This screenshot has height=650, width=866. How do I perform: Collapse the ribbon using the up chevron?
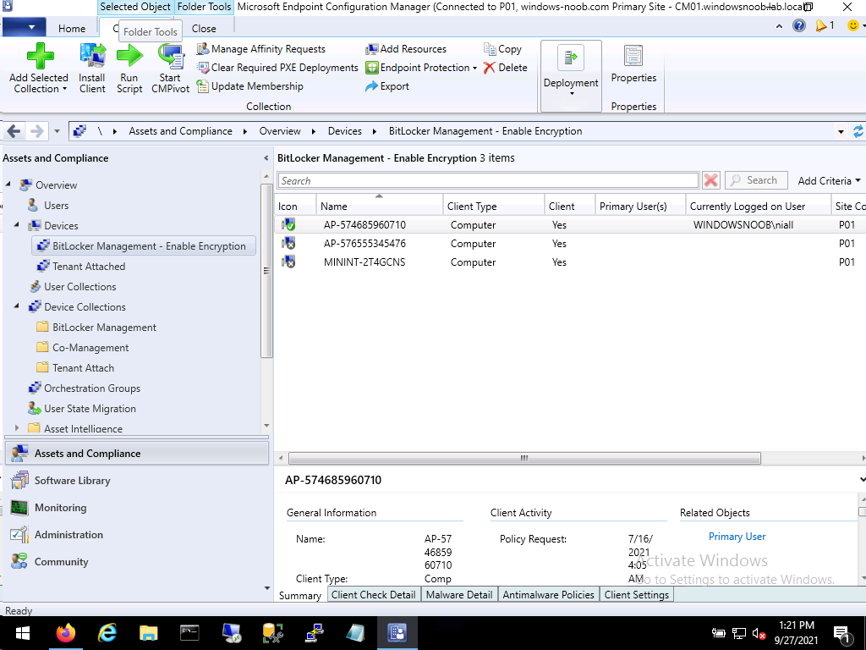click(779, 26)
